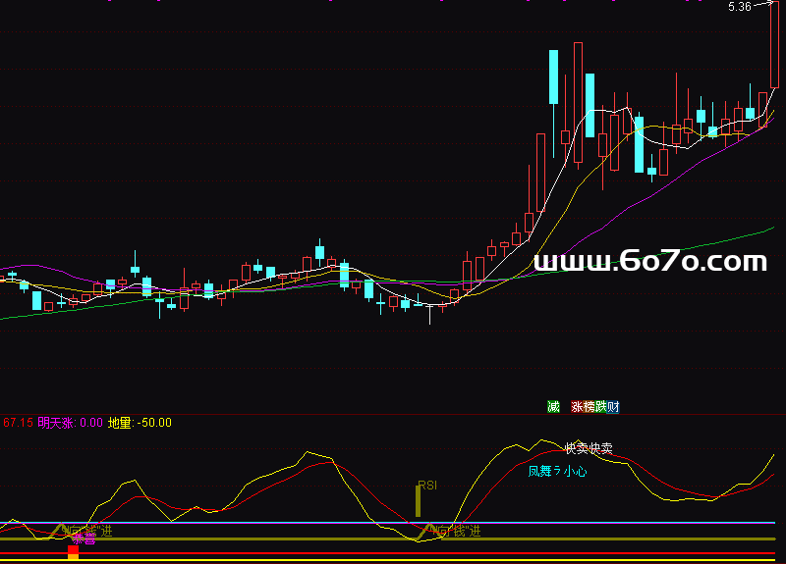This screenshot has width=786, height=564.
Task: Open the www.6o7o.com watermark link
Action: 649,261
